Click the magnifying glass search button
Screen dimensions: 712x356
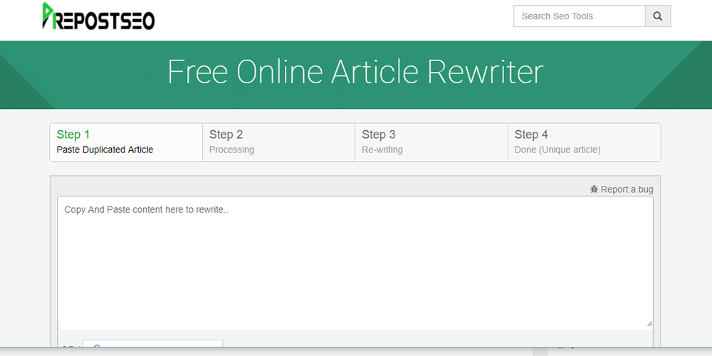[x=658, y=16]
